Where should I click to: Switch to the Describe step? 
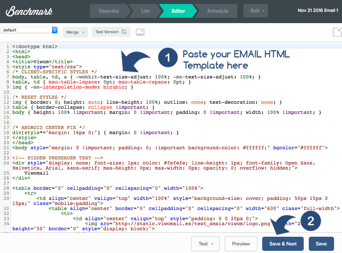coord(109,11)
